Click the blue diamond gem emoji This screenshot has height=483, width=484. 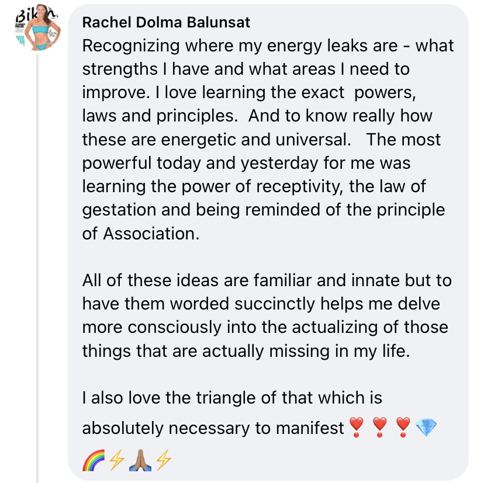[x=426, y=429]
